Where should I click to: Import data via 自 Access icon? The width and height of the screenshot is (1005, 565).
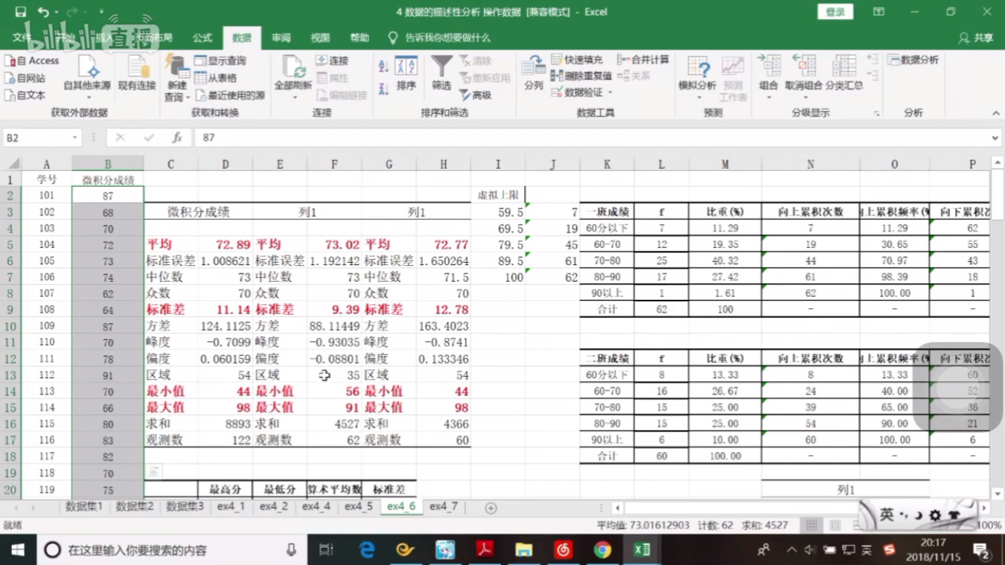30,60
